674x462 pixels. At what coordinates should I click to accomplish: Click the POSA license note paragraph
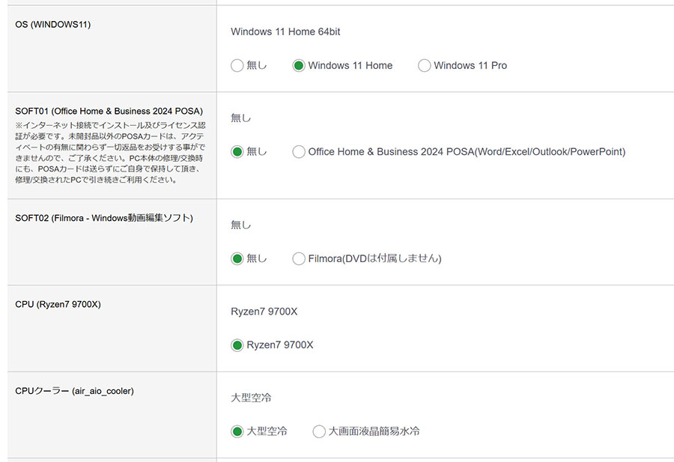point(109,153)
